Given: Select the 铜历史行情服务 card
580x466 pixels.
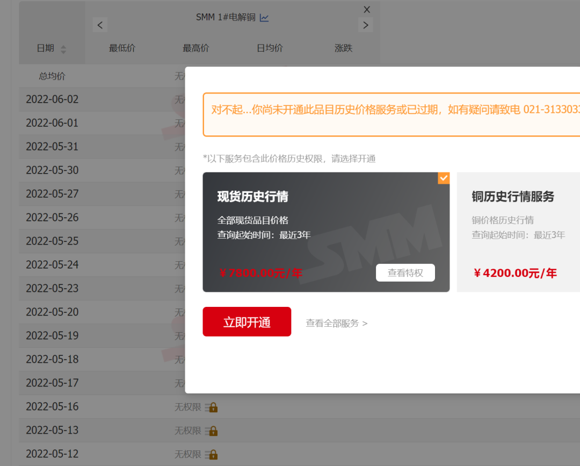Looking at the screenshot, I should 519,232.
